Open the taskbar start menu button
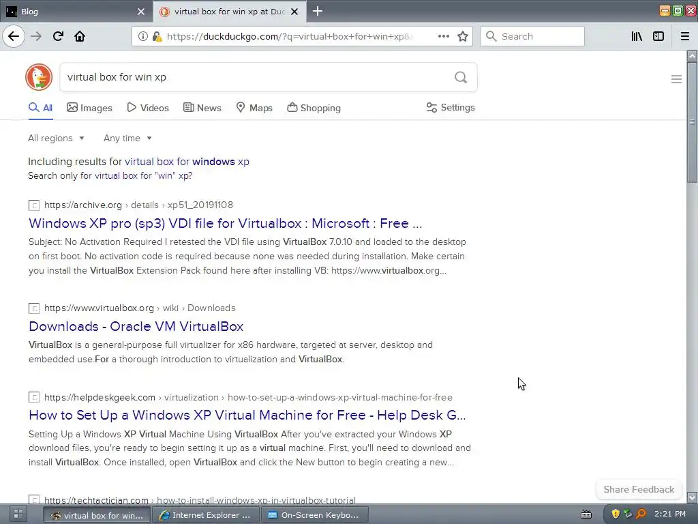 tap(18, 514)
